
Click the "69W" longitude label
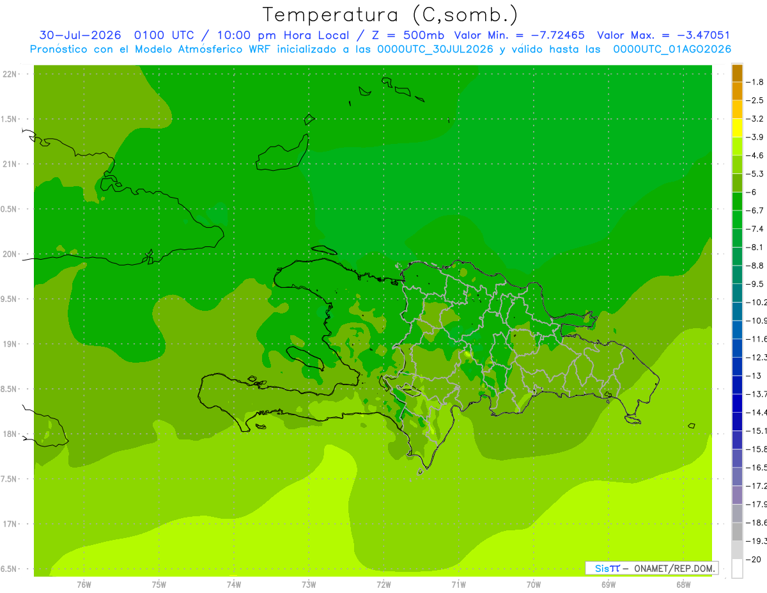(x=608, y=584)
